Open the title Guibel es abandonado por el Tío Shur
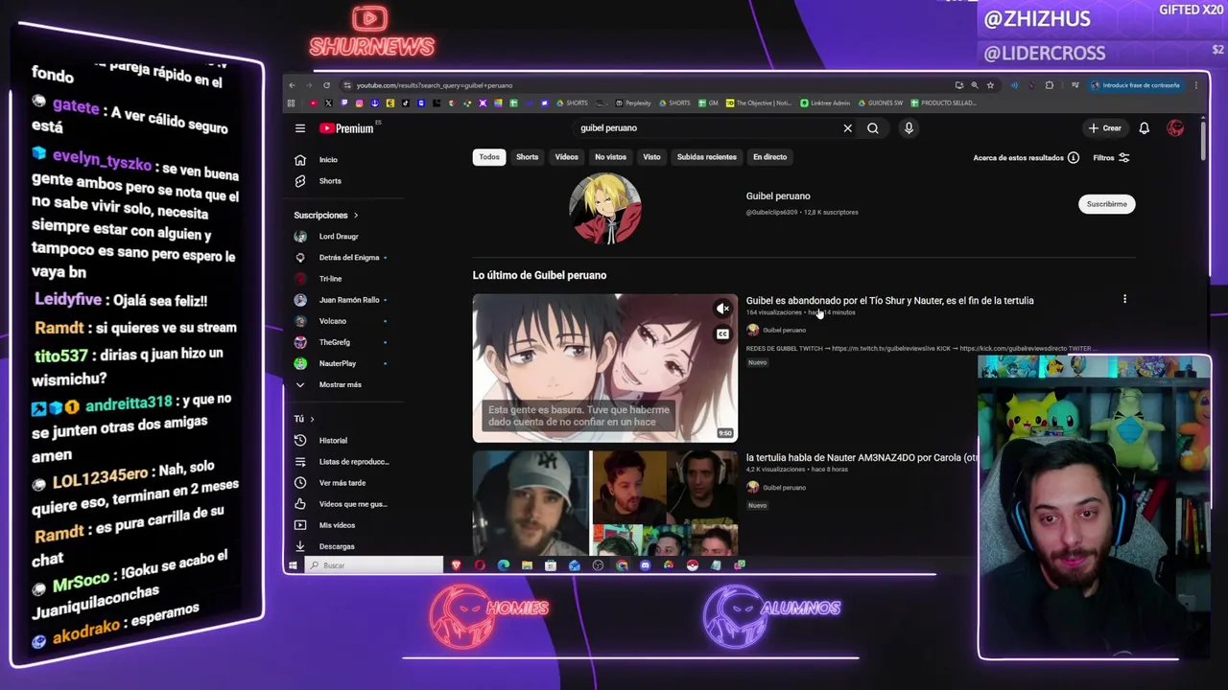This screenshot has width=1228, height=690. coord(889,301)
